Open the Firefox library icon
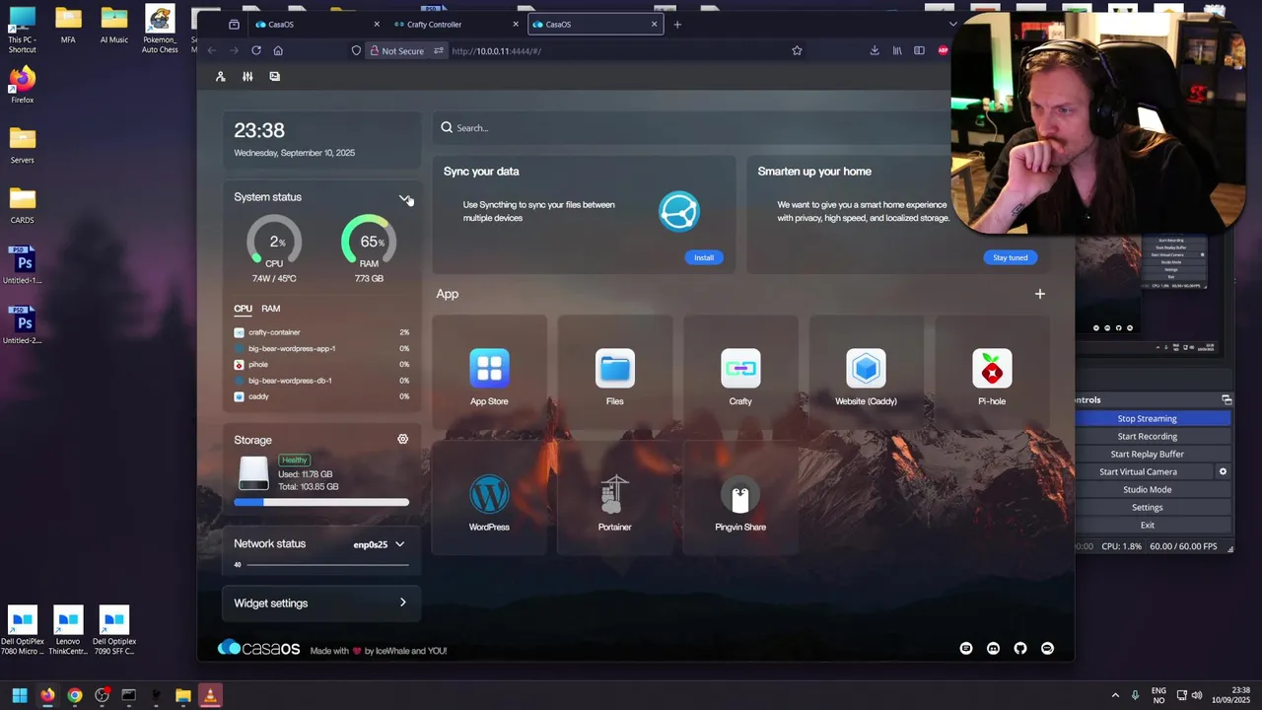Image resolution: width=1262 pixels, height=710 pixels. 897,50
